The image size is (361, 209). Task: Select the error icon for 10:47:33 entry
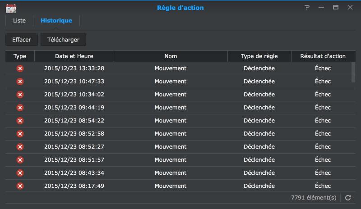click(x=20, y=82)
